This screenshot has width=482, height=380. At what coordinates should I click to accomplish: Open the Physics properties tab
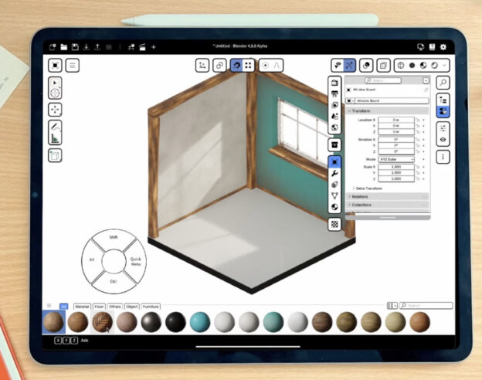(x=334, y=185)
